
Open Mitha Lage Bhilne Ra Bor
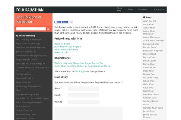point(28,86)
